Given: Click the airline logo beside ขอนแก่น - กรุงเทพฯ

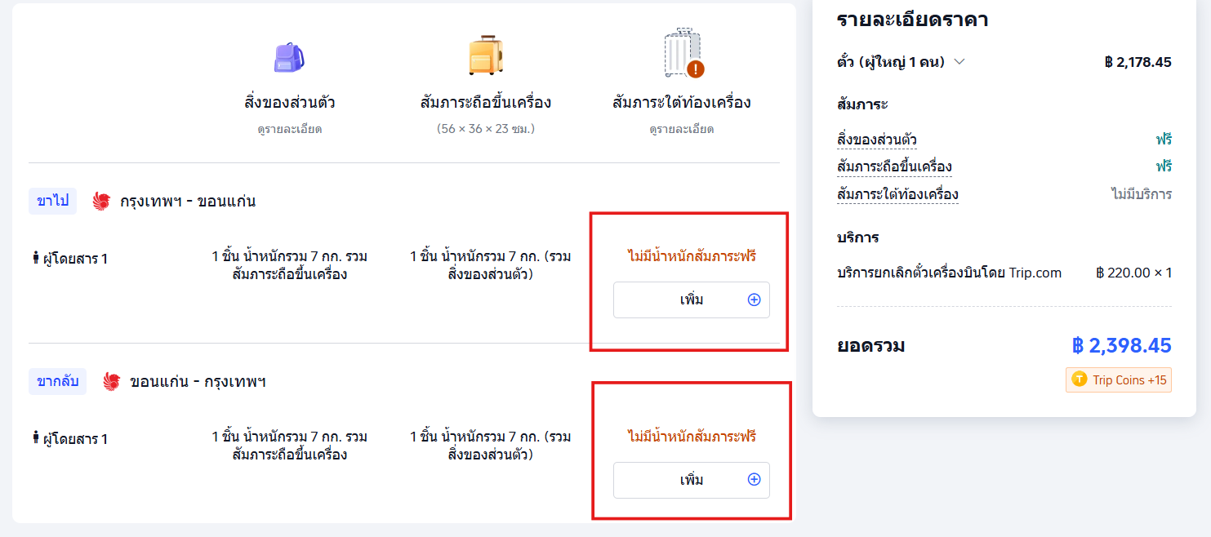Looking at the screenshot, I should 112,381.
